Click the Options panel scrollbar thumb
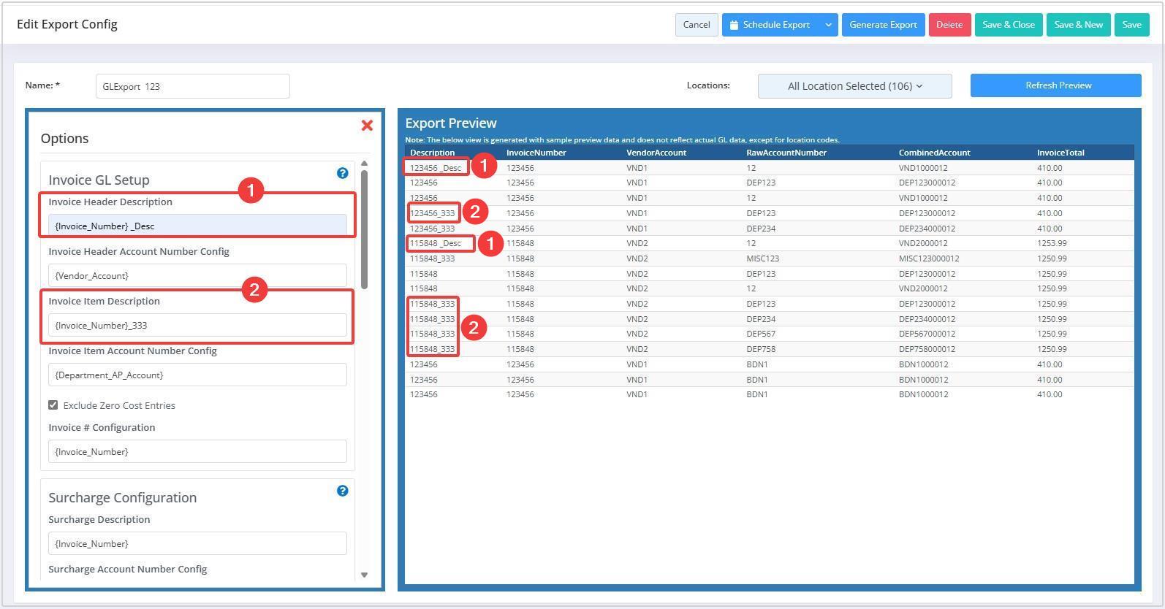The width and height of the screenshot is (1165, 609). tap(364, 228)
